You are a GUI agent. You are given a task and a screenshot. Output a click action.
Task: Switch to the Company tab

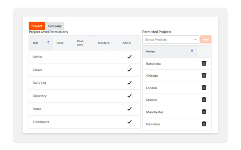click(x=55, y=26)
